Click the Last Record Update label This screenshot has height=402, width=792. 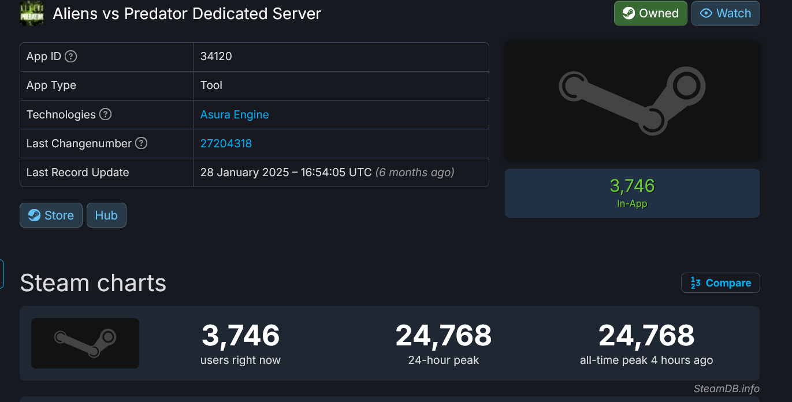pos(77,172)
